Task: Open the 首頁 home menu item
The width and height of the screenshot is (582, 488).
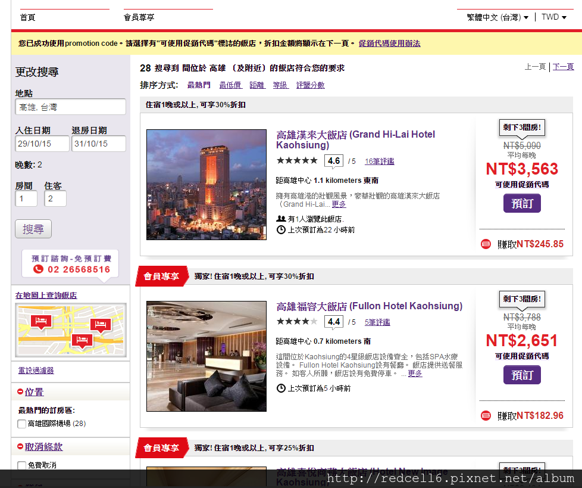Action: (x=27, y=17)
